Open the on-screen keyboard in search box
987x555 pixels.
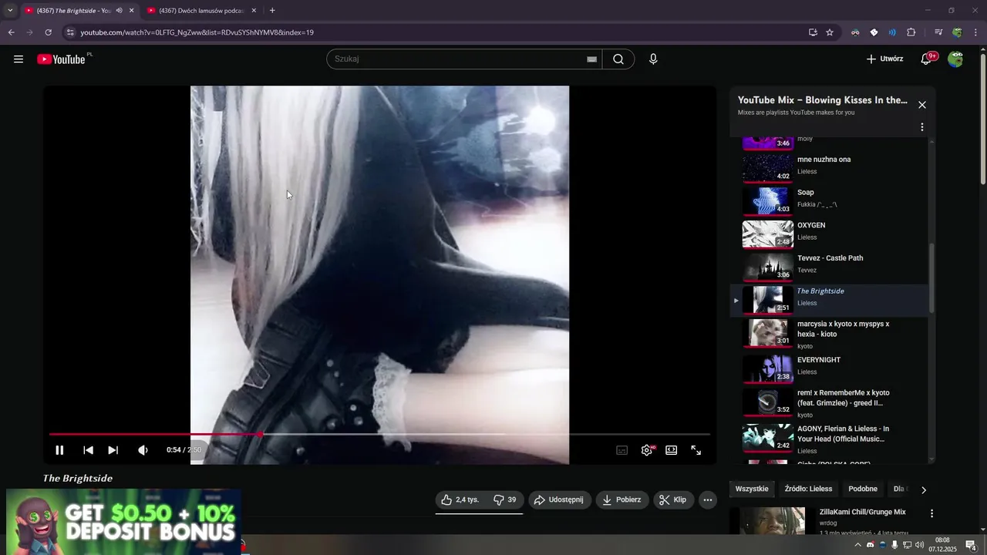(x=591, y=59)
